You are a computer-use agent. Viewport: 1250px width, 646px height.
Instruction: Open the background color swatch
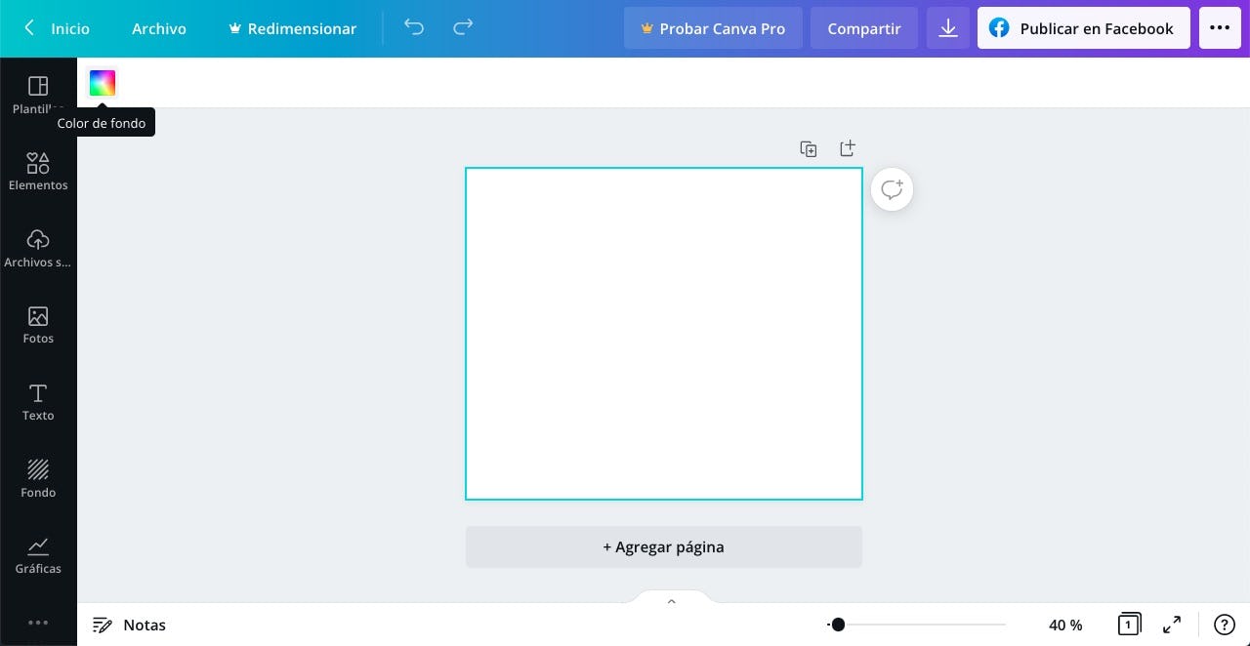tap(103, 84)
